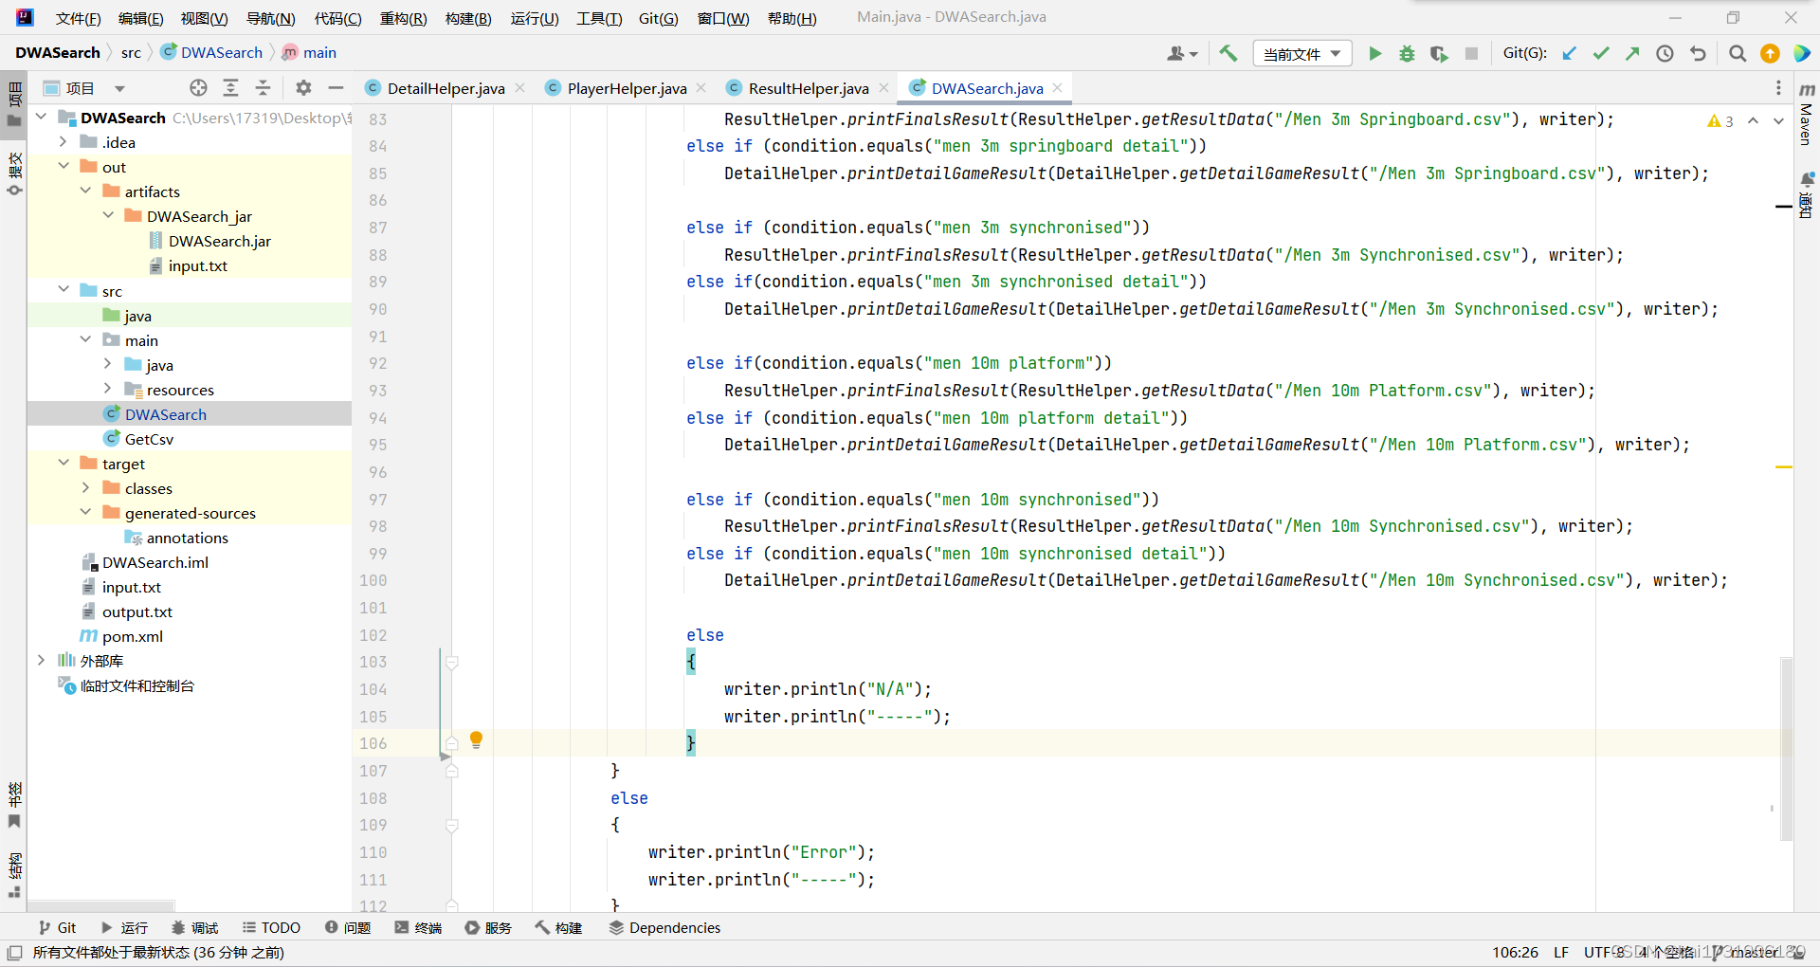Show Git history clock icon
The height and width of the screenshot is (967, 1820).
[x=1665, y=53]
